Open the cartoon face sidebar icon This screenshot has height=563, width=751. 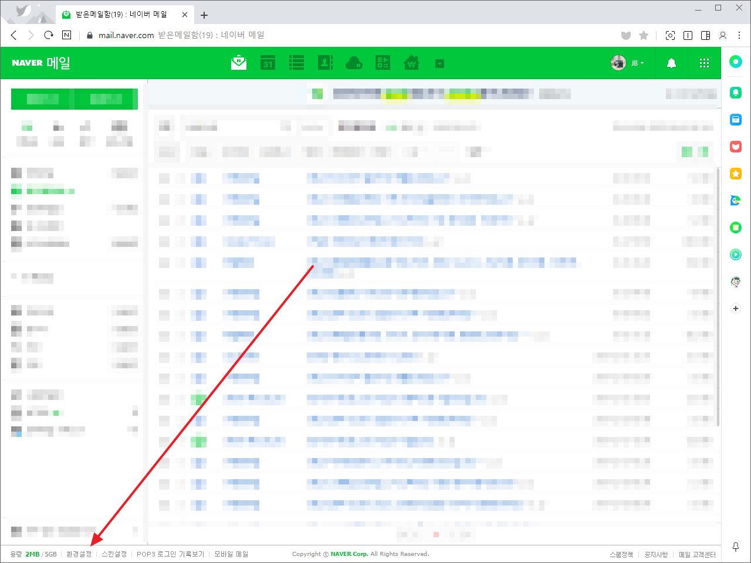[x=736, y=281]
